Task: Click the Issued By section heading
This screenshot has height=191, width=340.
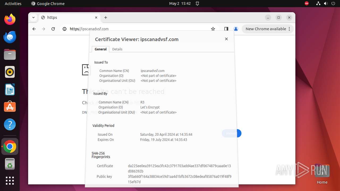Action: click(100, 94)
